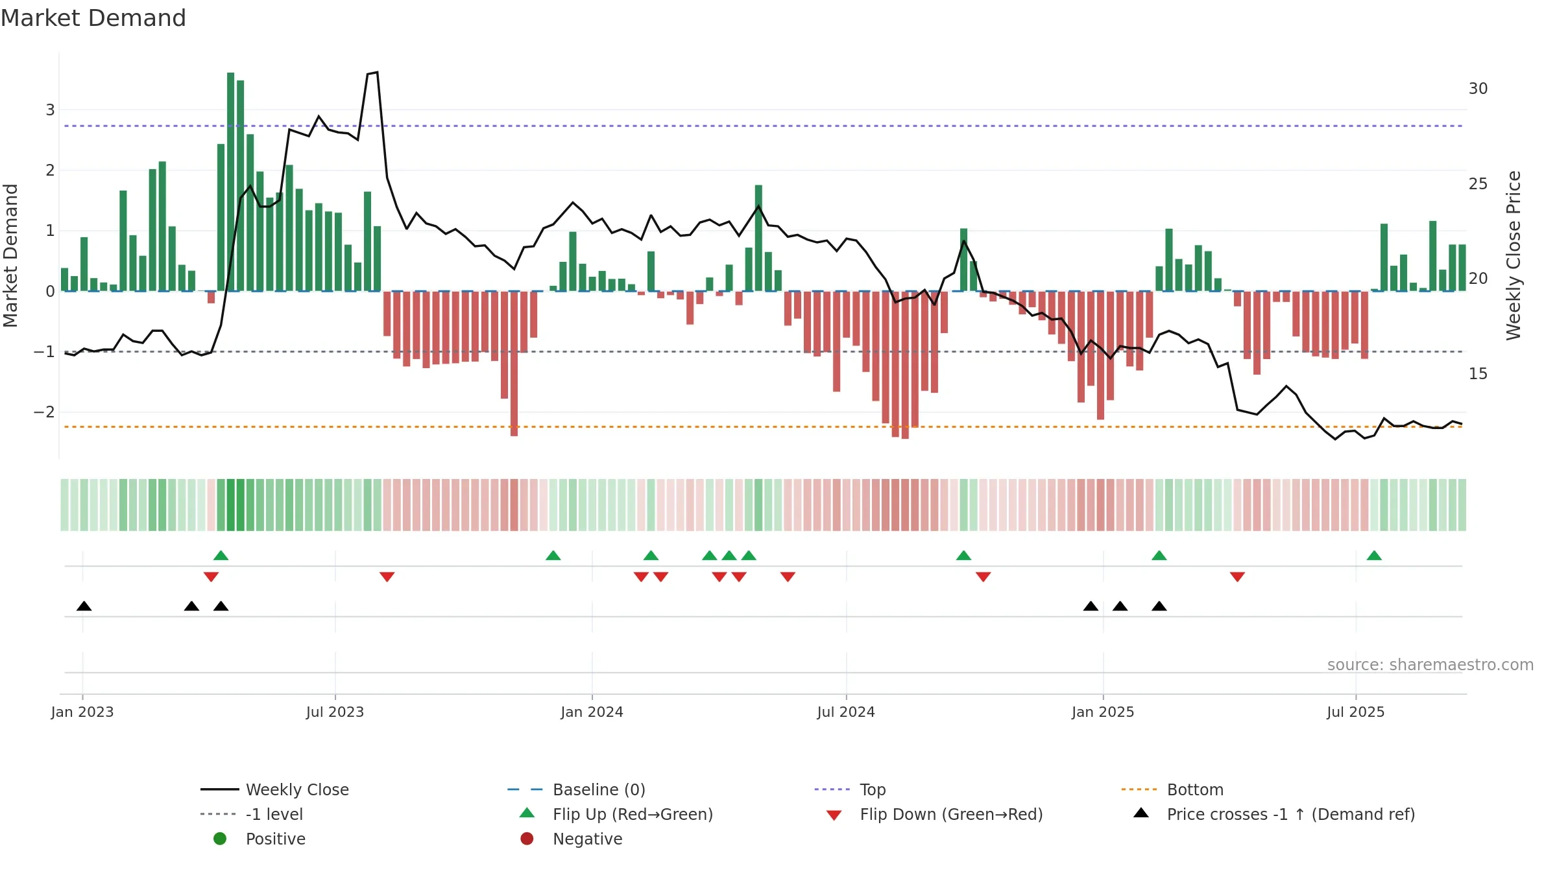
Task: Click the black price-cross marker just before Jan 2025
Action: coord(1091,606)
